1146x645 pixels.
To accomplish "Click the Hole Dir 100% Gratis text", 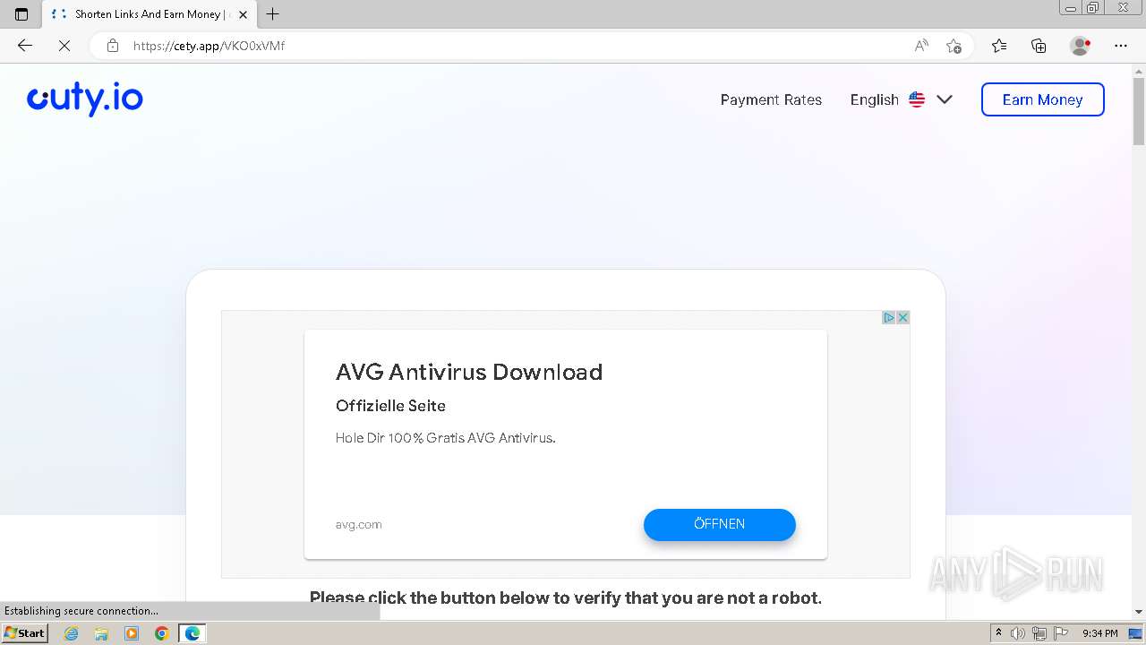I will [x=445, y=438].
